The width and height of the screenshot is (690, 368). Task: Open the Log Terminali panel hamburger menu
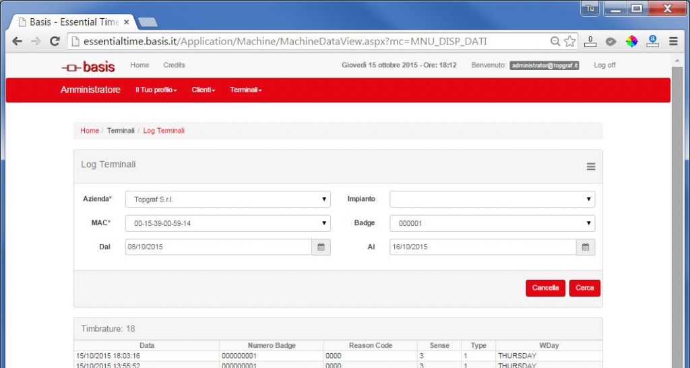591,166
